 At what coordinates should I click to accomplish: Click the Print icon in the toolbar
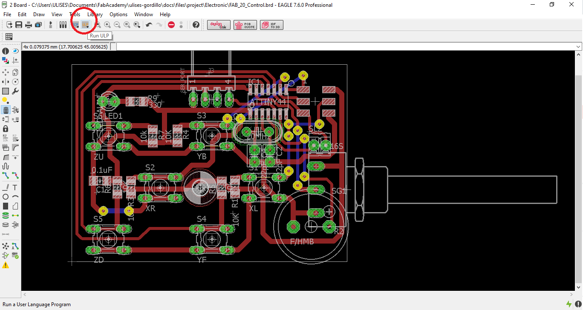point(29,25)
